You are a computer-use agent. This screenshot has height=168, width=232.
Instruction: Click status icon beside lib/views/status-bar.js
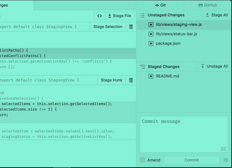point(151,34)
